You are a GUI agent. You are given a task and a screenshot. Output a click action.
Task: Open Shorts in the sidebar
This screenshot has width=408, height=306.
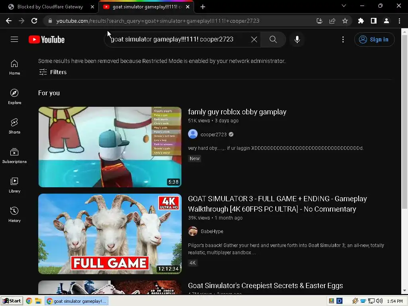(x=14, y=126)
